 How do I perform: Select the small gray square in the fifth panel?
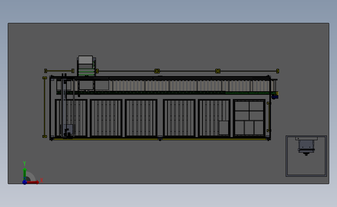point(224,127)
